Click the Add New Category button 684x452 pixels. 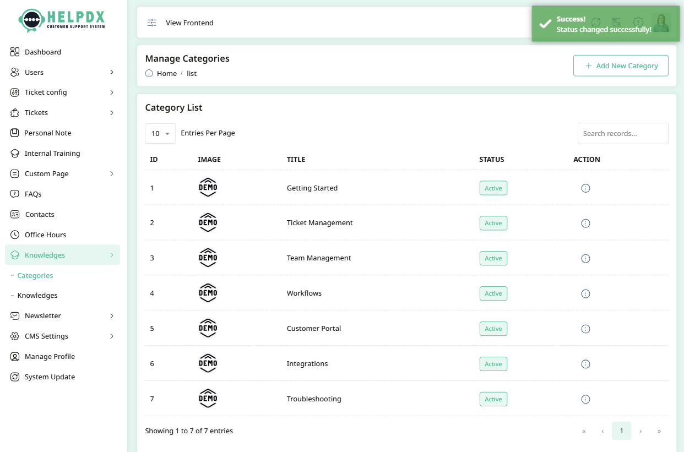[x=621, y=66]
